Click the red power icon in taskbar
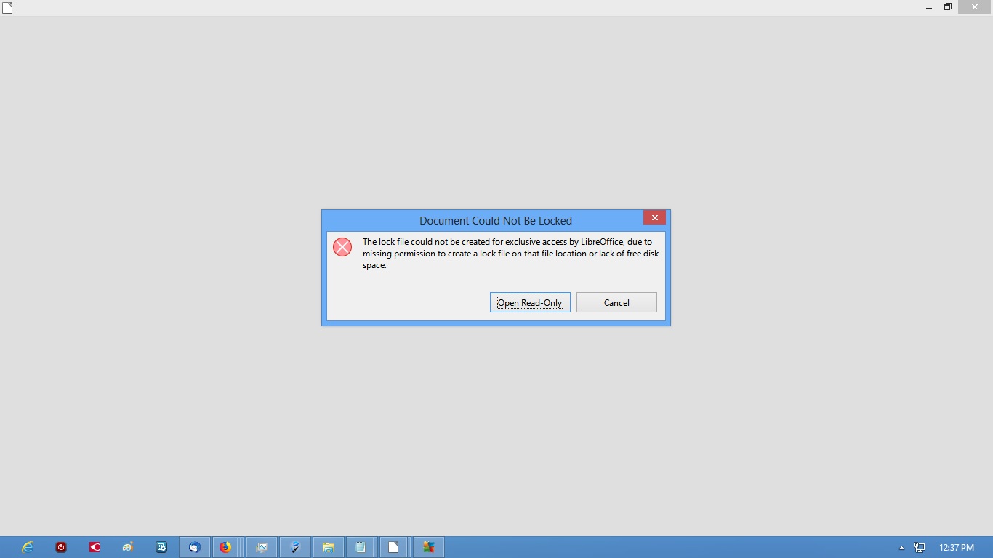Viewport: 993px width, 558px height. tap(61, 547)
